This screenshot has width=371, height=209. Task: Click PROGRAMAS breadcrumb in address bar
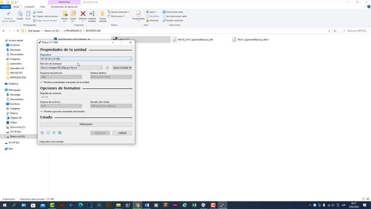72,31
